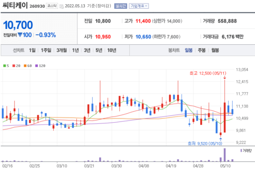This screenshot has width=255, height=171.
Task: Click the -0.93% change value
Action: tap(46, 35)
